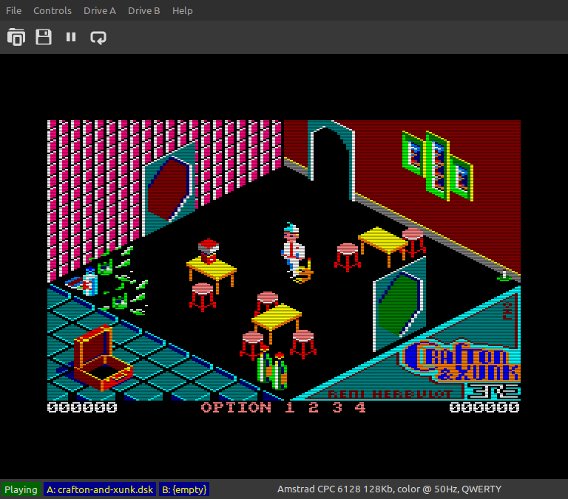Click the Playing status indicator
568x499 pixels.
pyautogui.click(x=21, y=489)
